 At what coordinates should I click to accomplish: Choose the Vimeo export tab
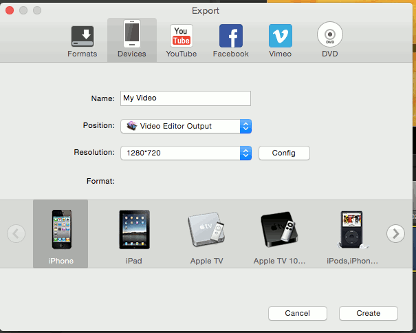pyautogui.click(x=280, y=41)
